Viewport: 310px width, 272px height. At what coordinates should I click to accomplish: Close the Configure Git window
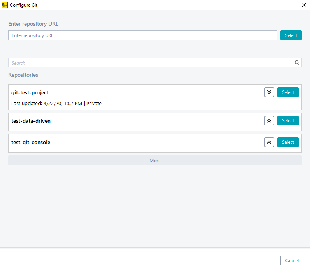[x=304, y=5]
